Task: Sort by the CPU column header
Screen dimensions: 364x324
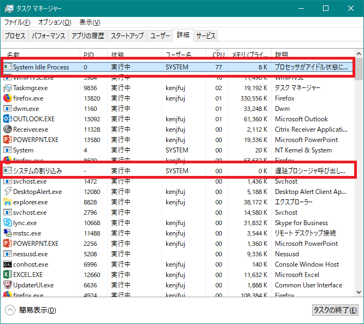Action: [x=217, y=54]
